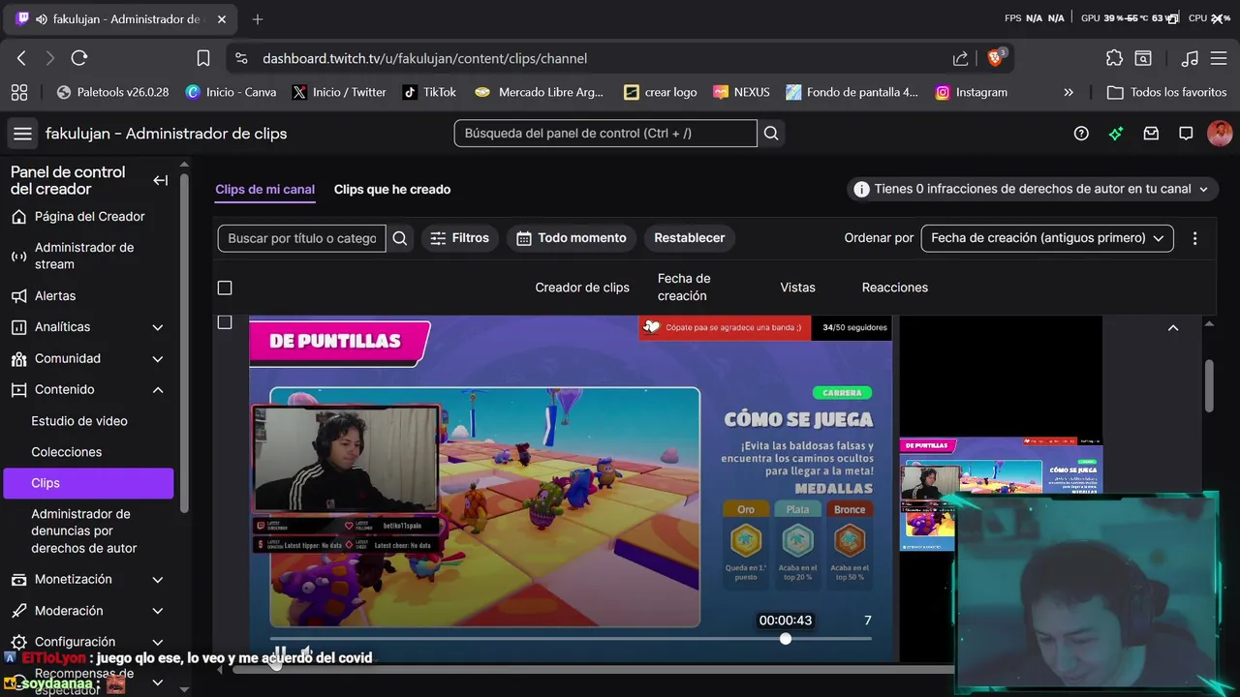Click the Restablecer button

(x=690, y=238)
